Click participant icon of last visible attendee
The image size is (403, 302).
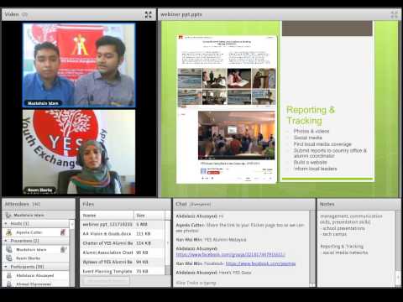tap(9, 284)
